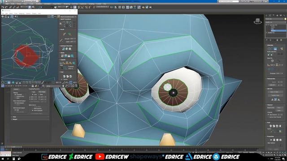Click the Quick Peel icon in Edit UVWs Peel rollout
Screen dimensions: 287x161
[64, 76]
